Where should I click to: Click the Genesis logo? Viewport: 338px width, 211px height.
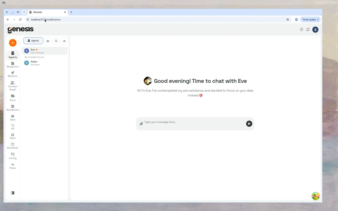21,30
